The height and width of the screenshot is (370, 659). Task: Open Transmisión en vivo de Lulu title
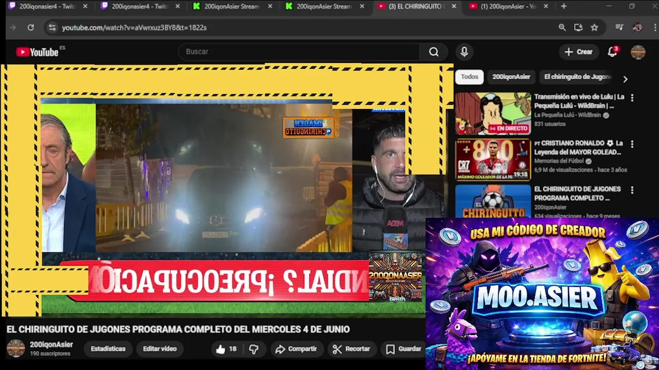[579, 101]
